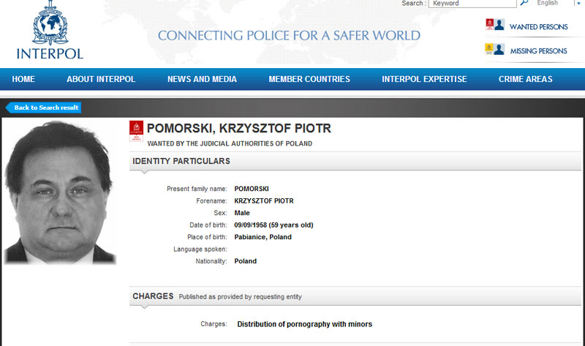Select the English language label
The height and width of the screenshot is (346, 585).
point(547,3)
